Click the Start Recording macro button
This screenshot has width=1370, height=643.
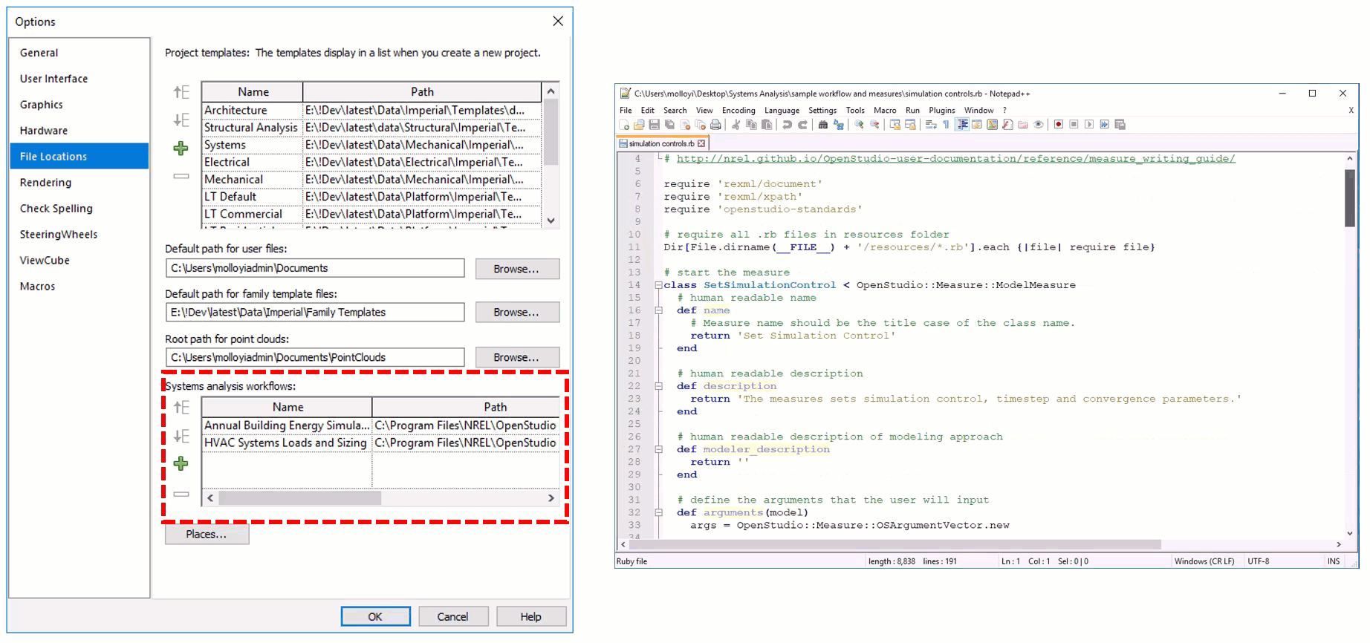(1059, 125)
